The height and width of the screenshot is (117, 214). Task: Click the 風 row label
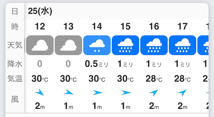click(x=15, y=99)
